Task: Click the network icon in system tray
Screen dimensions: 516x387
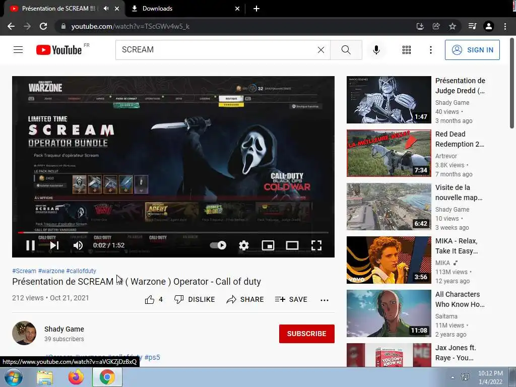Action: pos(465,377)
